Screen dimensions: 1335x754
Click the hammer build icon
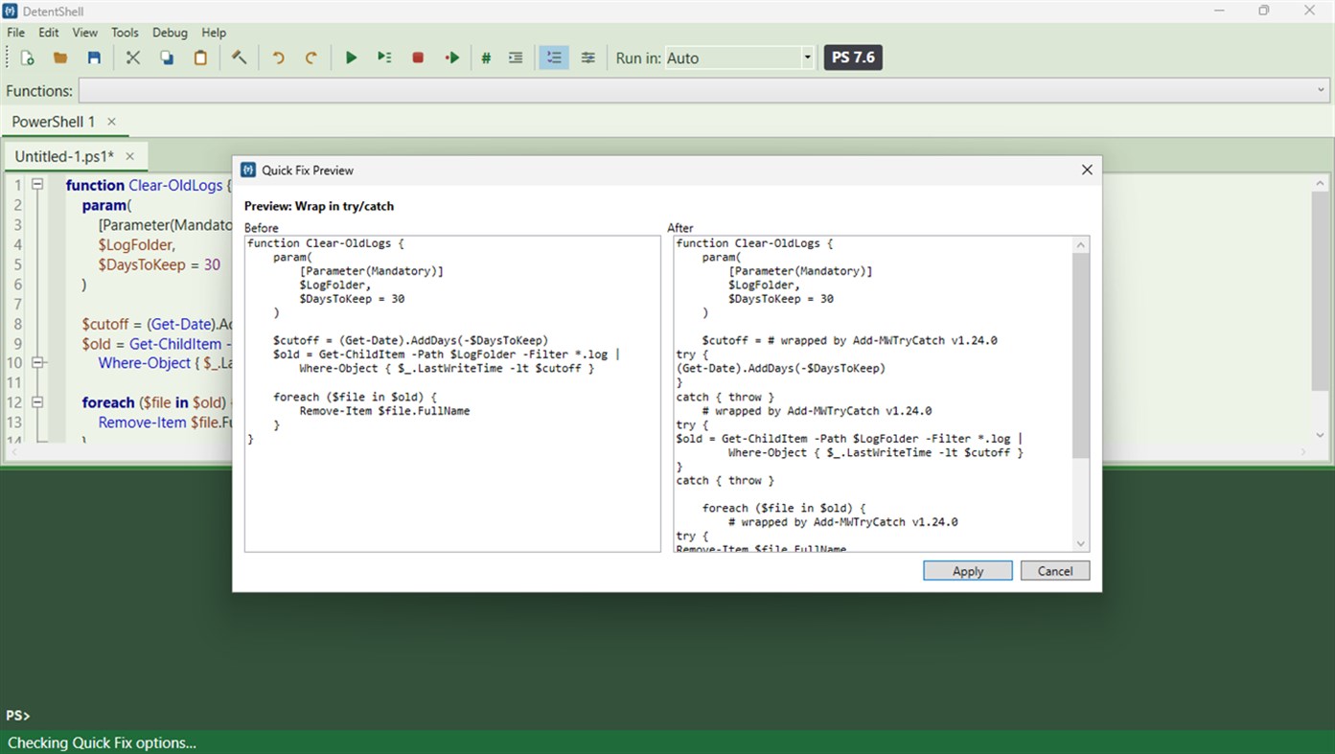240,57
